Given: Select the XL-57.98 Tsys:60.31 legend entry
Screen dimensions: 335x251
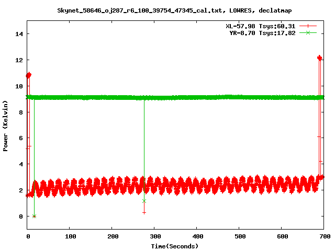Looking at the screenshot, I should point(261,26).
